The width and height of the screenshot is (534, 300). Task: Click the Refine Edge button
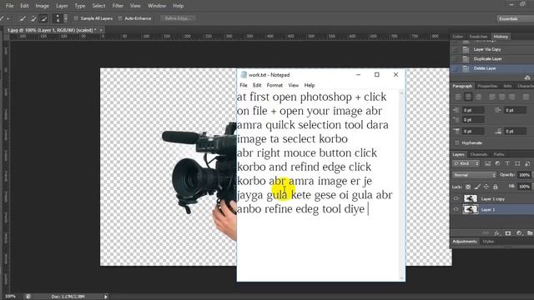(x=178, y=18)
